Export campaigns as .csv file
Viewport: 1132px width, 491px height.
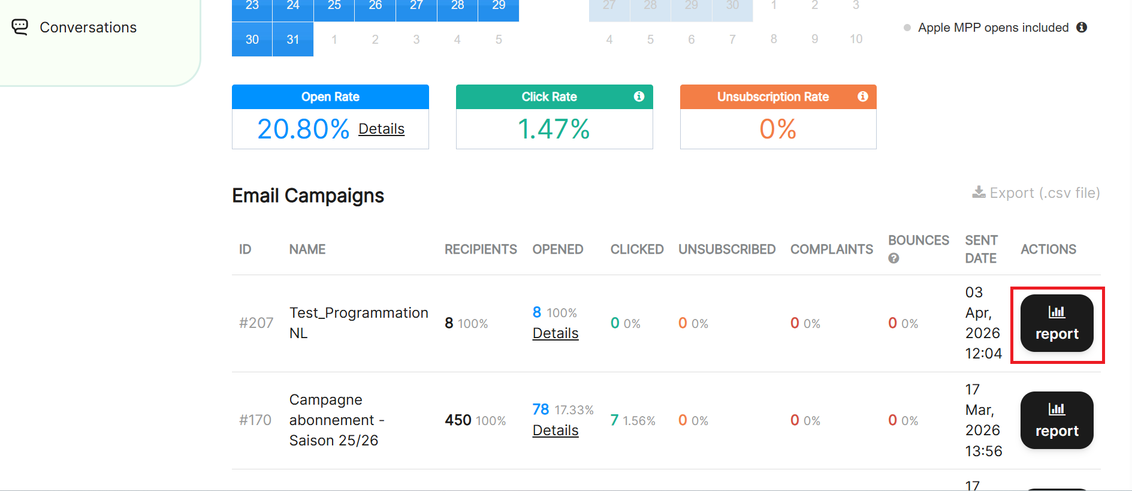pyautogui.click(x=1044, y=193)
